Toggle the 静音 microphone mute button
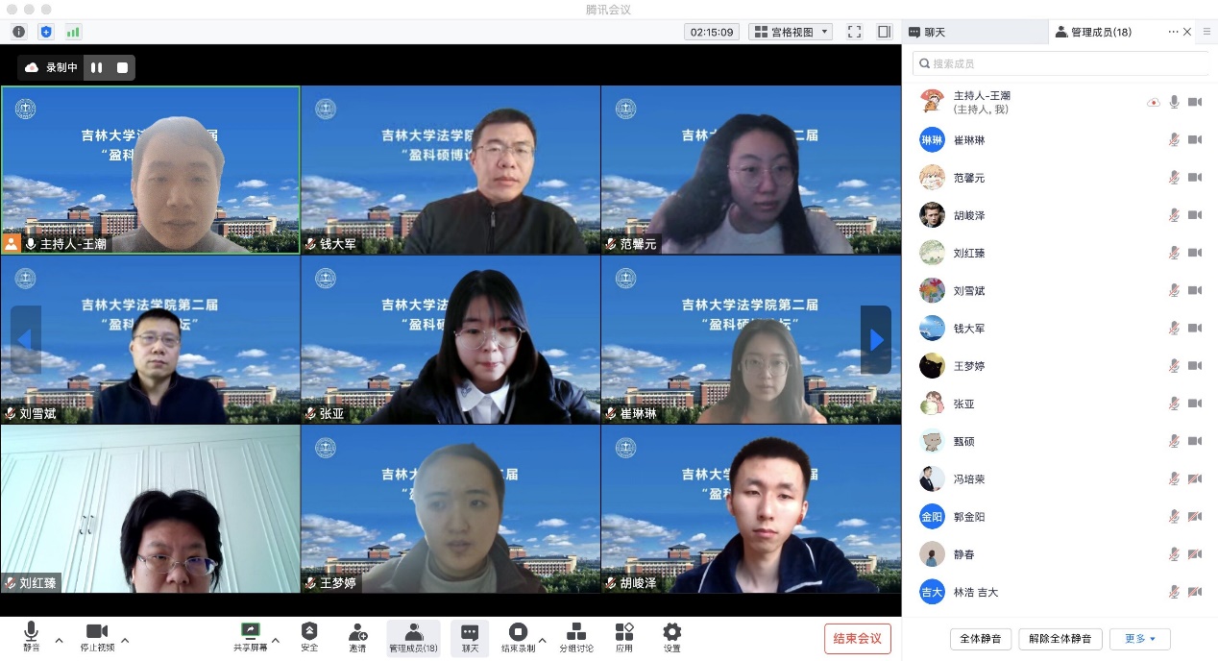The width and height of the screenshot is (1218, 661). (x=31, y=633)
